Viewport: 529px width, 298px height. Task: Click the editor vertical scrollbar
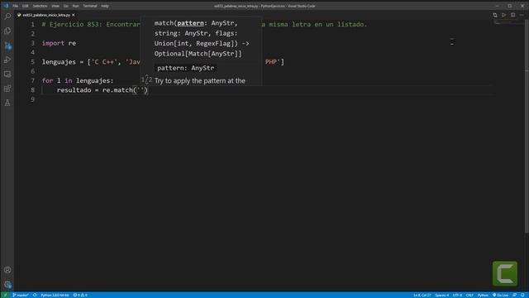click(x=527, y=125)
